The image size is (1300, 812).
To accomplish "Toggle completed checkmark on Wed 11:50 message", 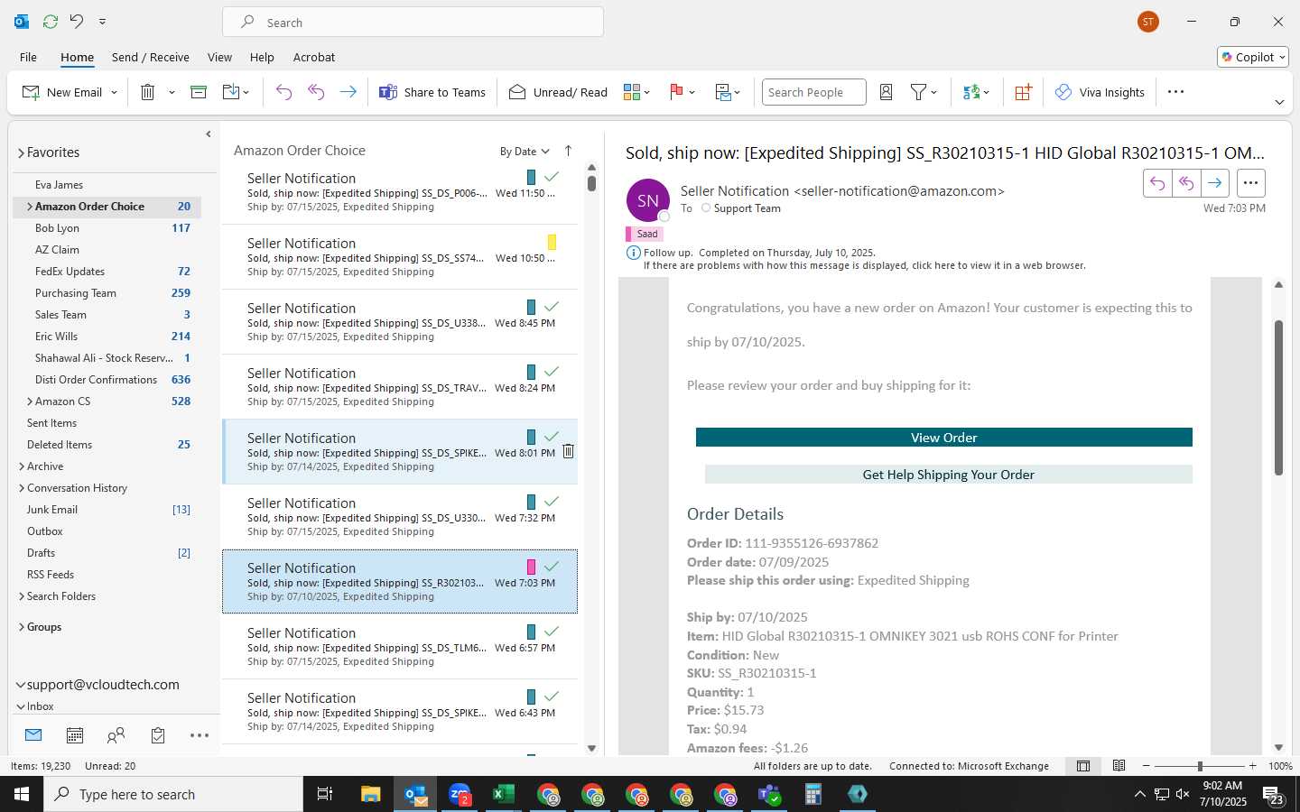I will pyautogui.click(x=552, y=177).
